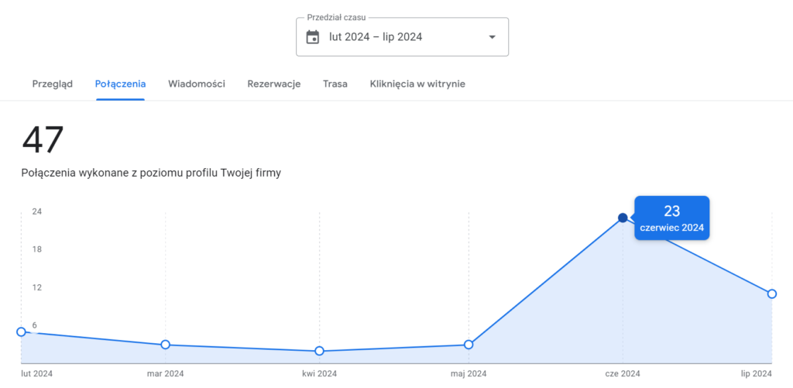The width and height of the screenshot is (793, 388).
Task: Click the calendar icon in date picker
Action: (x=313, y=37)
